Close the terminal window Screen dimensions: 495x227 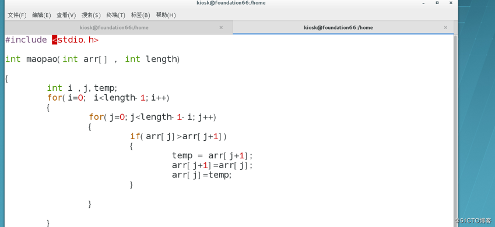point(451,2)
